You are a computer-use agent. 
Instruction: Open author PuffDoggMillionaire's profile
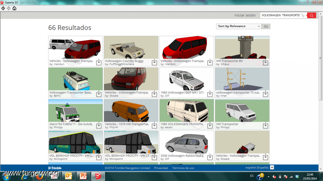click(x=121, y=64)
